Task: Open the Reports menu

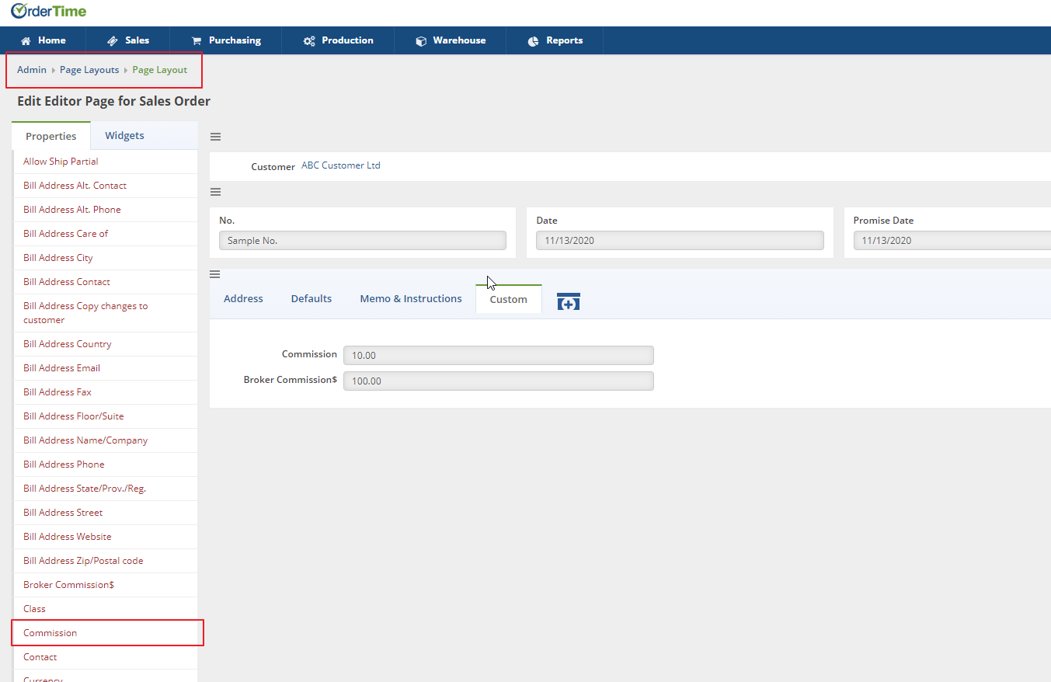Action: tap(555, 40)
